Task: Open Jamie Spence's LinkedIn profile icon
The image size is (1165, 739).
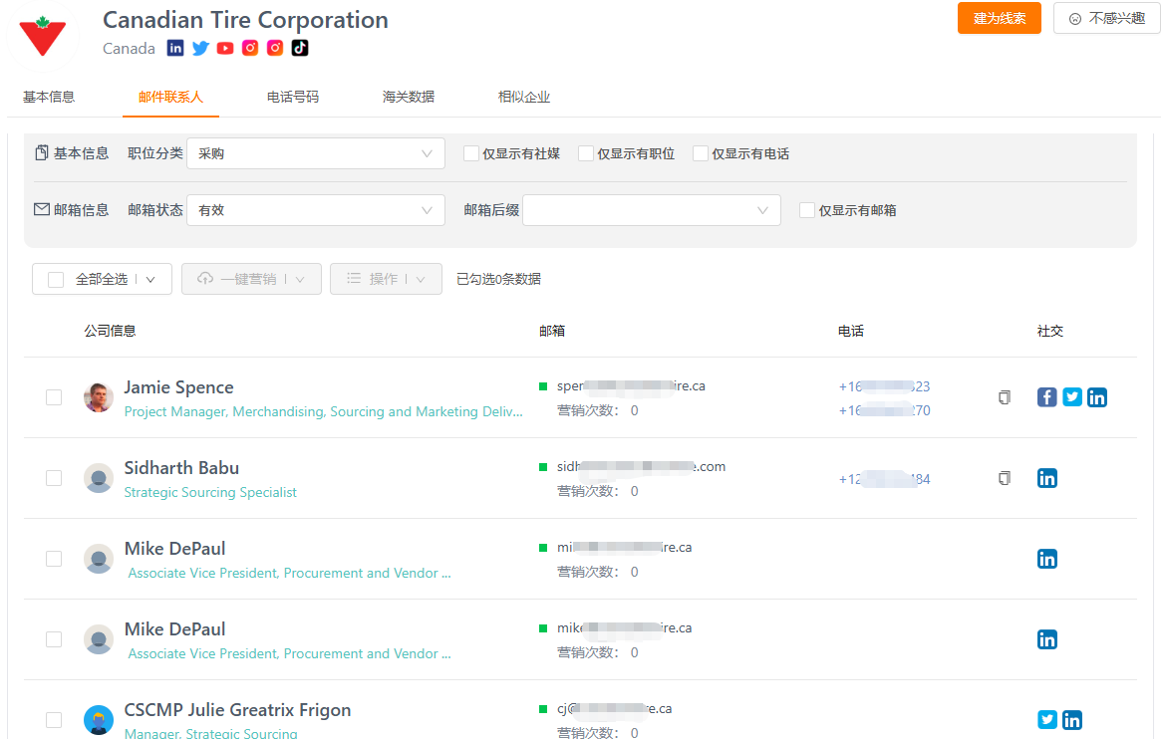Action: coord(1096,397)
